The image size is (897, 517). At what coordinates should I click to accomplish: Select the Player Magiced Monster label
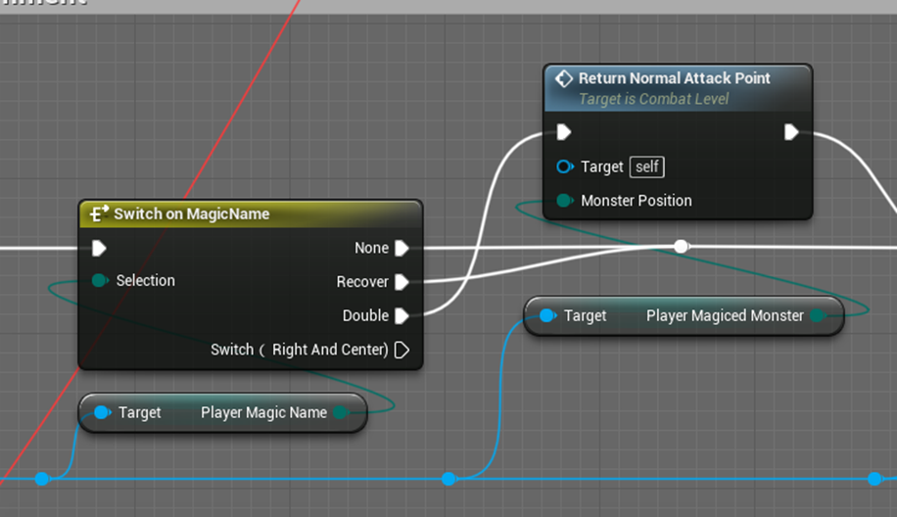pyautogui.click(x=725, y=315)
